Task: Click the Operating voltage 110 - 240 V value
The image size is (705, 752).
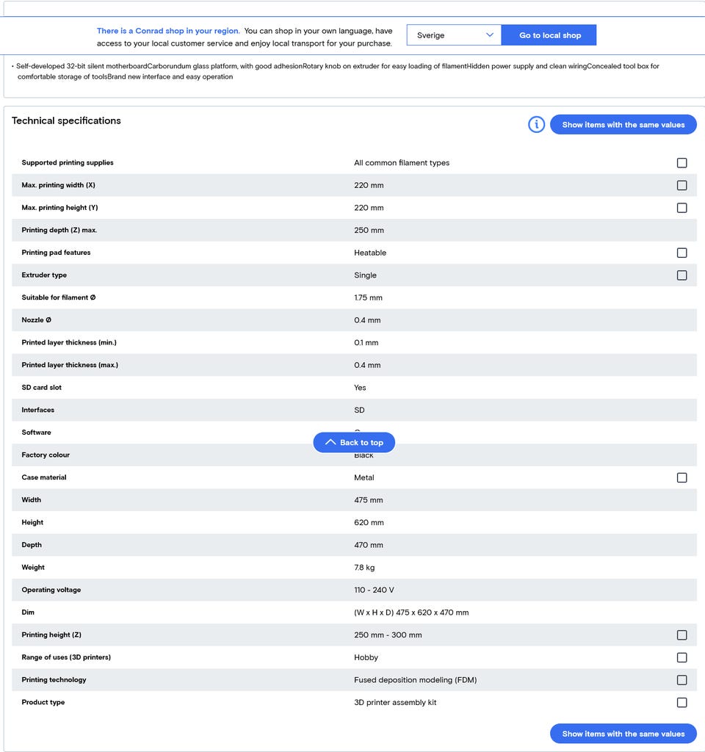Action: click(374, 590)
